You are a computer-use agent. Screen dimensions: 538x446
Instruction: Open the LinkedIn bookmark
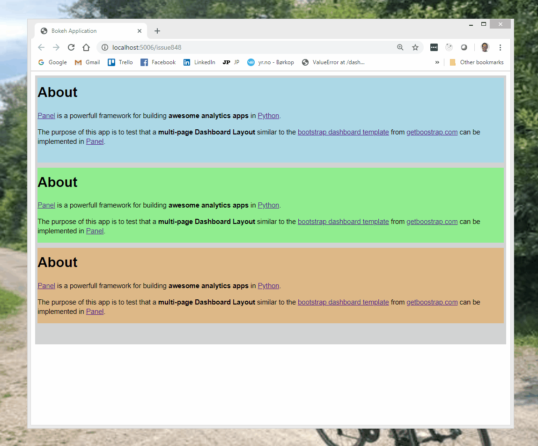click(x=199, y=62)
